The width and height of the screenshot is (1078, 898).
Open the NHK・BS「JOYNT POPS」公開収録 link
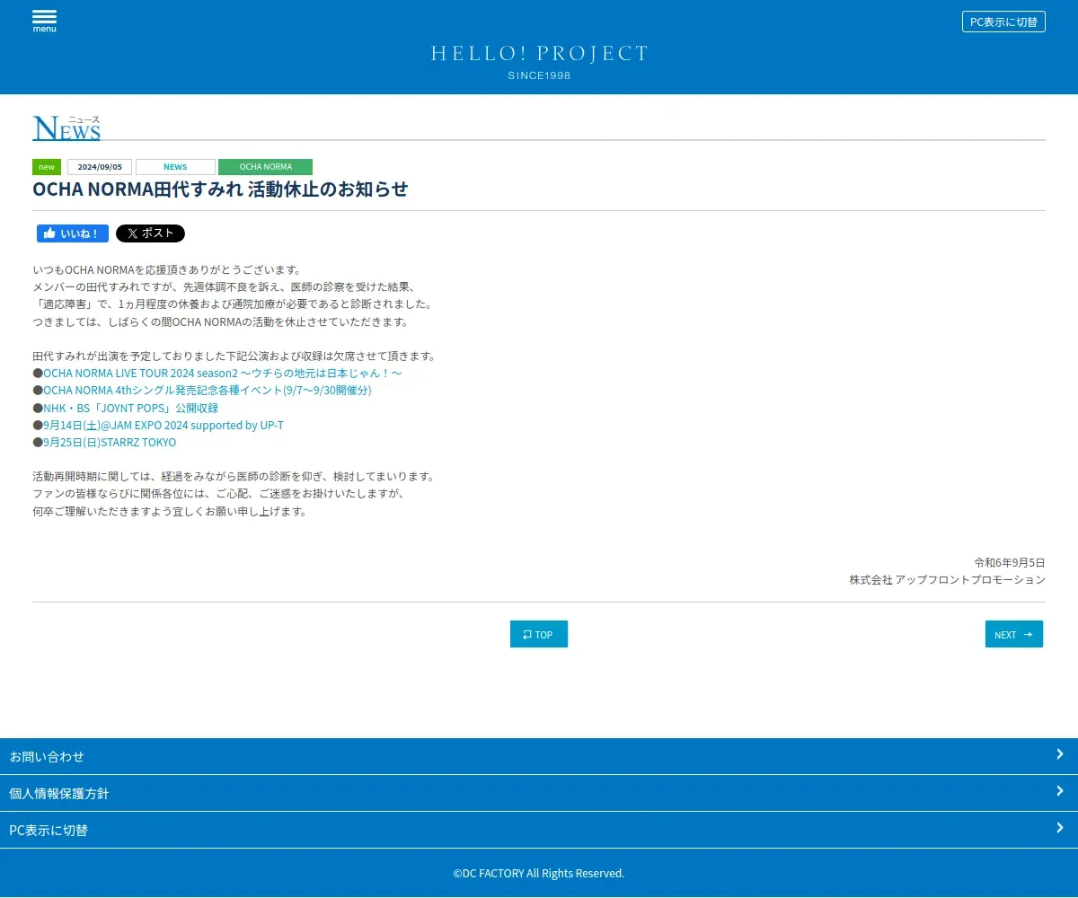[130, 408]
